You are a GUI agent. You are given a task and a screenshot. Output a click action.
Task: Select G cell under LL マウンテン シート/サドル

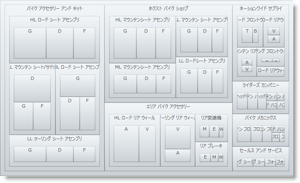pyautogui.click(x=23, y=116)
